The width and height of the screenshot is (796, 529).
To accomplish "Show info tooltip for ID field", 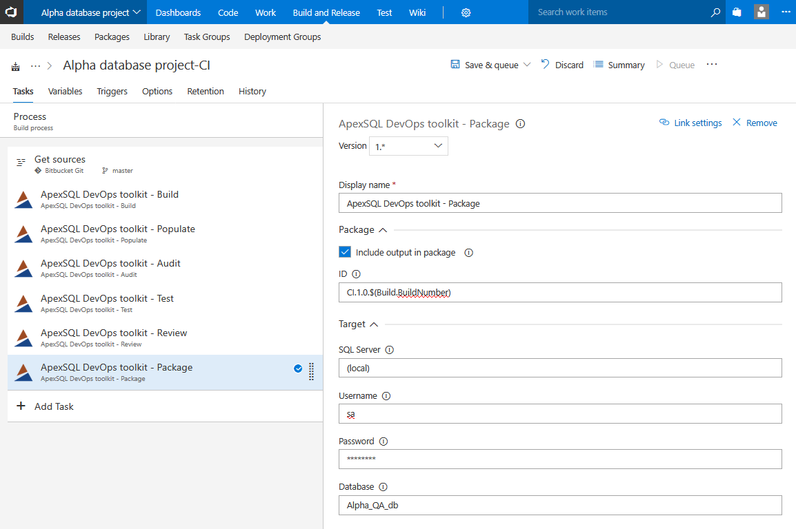I will (357, 274).
